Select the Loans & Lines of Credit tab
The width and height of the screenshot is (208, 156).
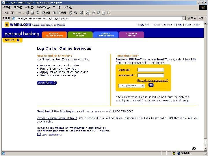(x=106, y=35)
